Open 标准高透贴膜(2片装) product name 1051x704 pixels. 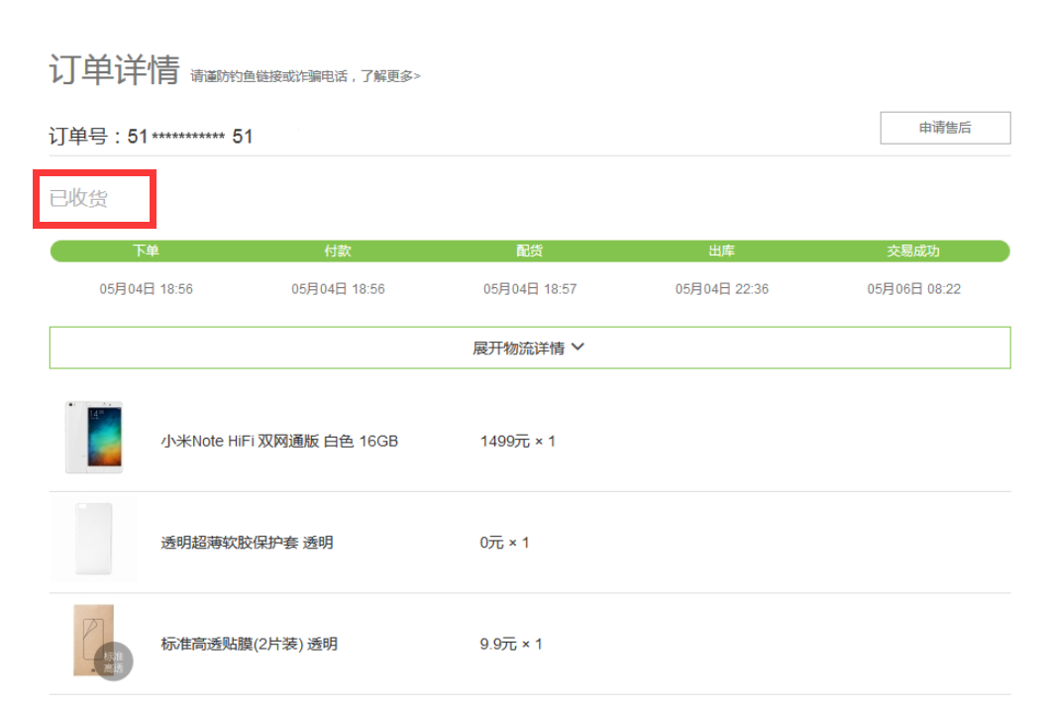pyautogui.click(x=249, y=645)
